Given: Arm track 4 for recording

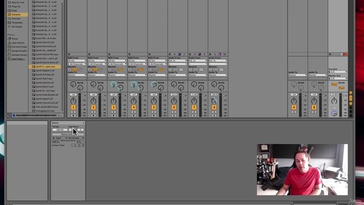Looking at the screenshot, I should 134,115.
